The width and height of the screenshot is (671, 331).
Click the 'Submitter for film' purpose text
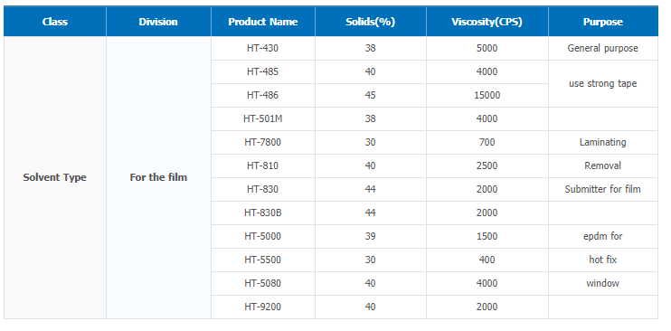(x=603, y=189)
